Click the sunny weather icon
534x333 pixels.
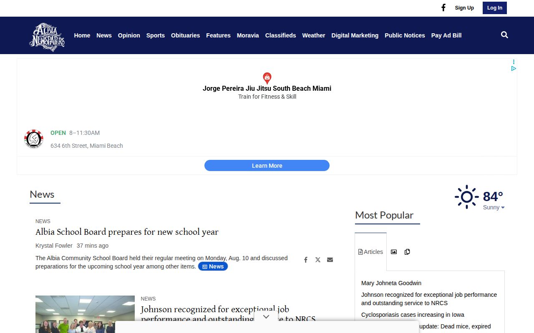(x=466, y=197)
